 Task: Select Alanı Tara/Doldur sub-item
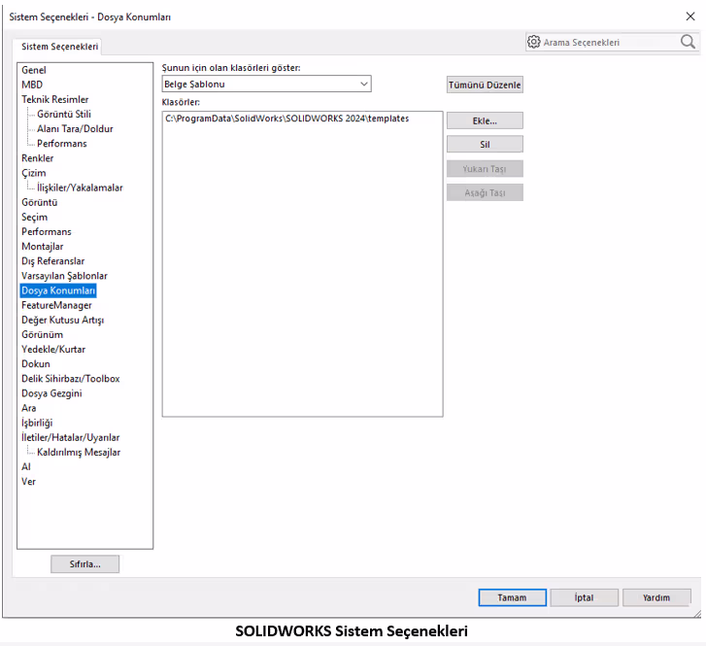point(75,129)
